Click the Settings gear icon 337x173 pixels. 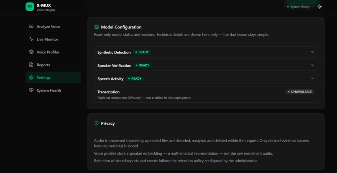[31, 78]
